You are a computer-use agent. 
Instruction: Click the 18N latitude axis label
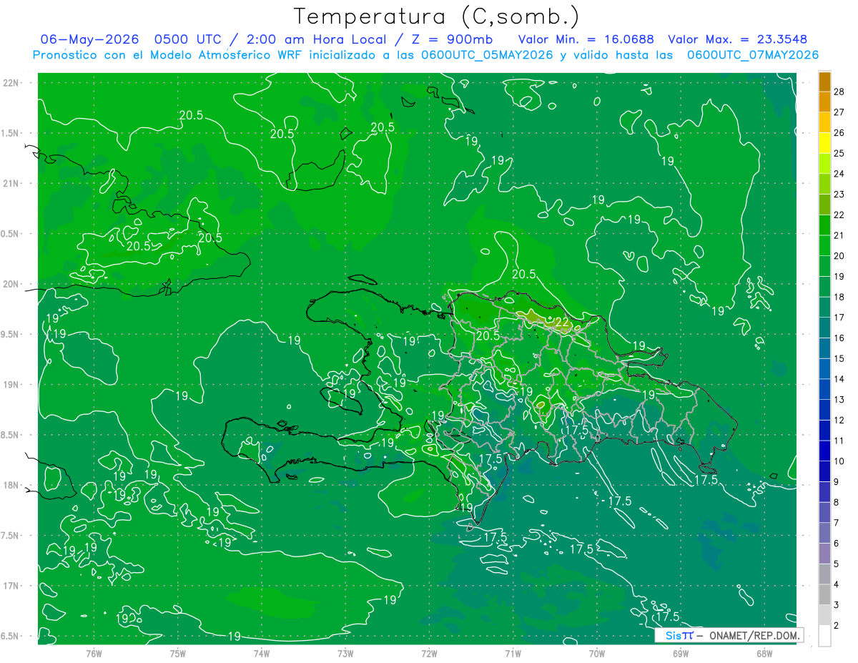[12, 485]
